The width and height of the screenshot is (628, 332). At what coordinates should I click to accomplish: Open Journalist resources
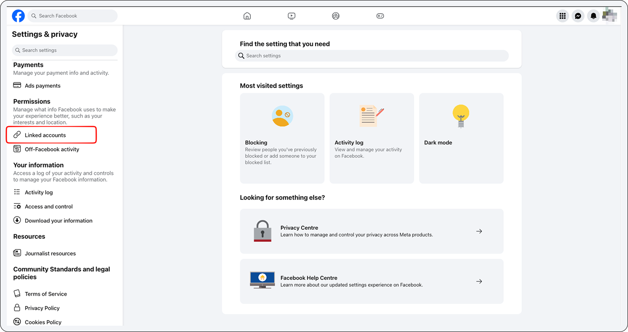(x=50, y=253)
